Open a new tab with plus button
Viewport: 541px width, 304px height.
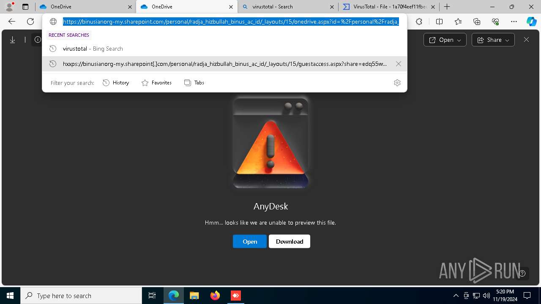point(447,7)
